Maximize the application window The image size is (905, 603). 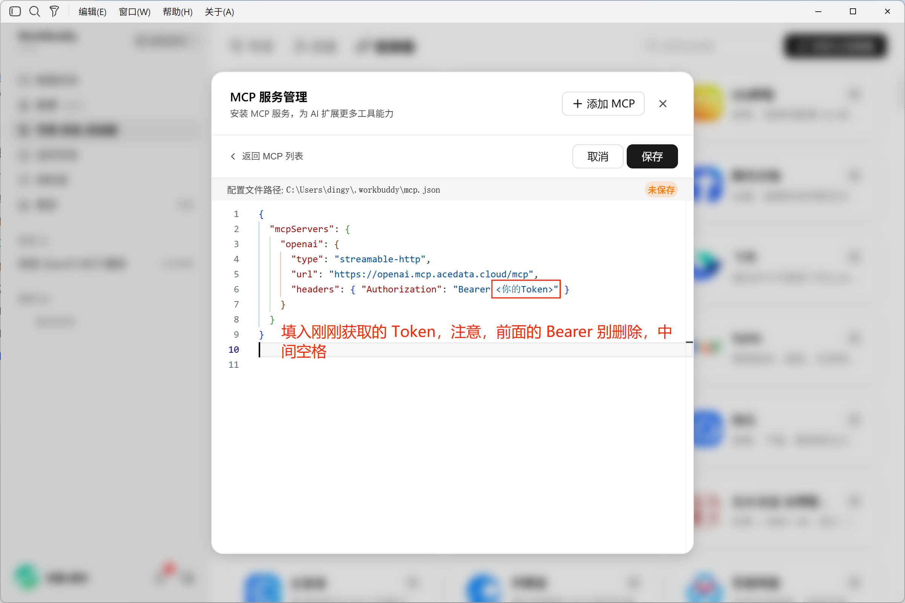(853, 12)
